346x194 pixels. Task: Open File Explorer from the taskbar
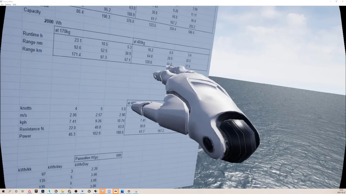[x=63, y=191]
